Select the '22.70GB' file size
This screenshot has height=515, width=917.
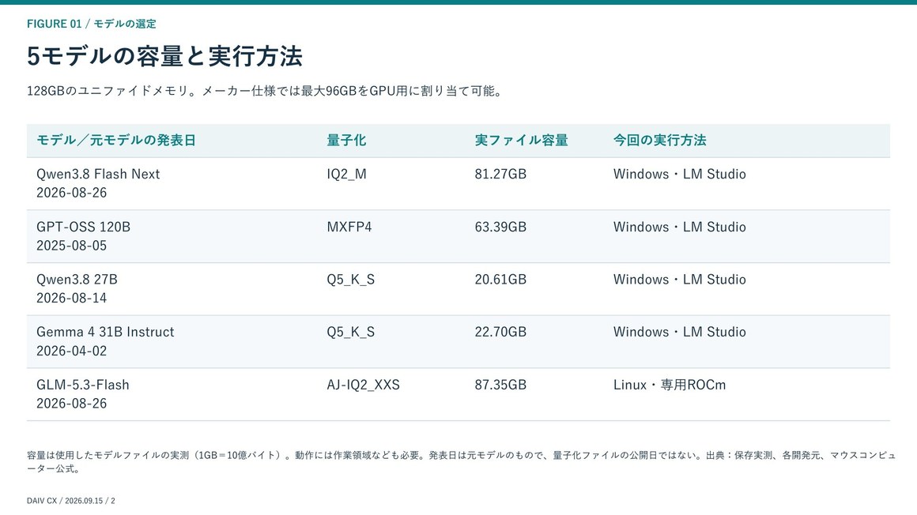point(500,332)
